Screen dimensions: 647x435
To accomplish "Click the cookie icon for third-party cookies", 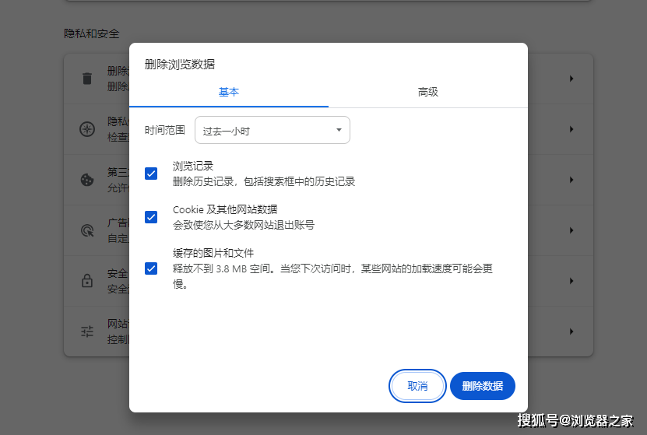I will tap(87, 180).
